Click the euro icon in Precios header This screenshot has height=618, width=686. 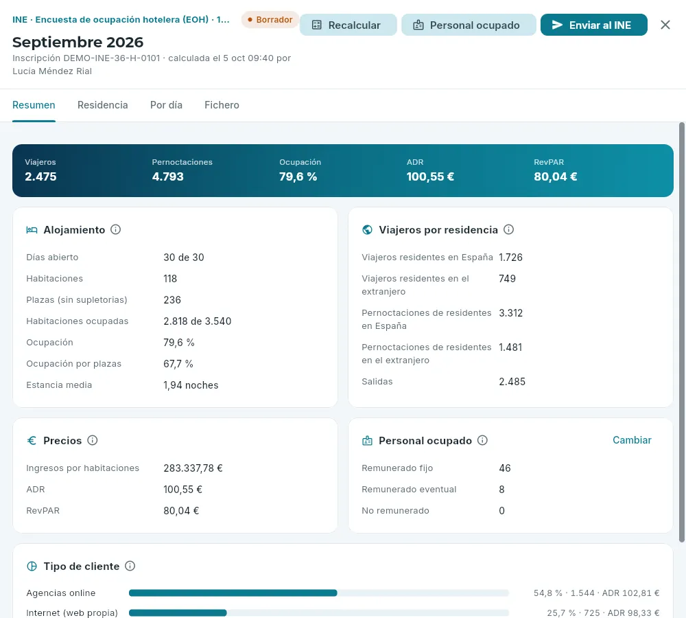pos(32,441)
